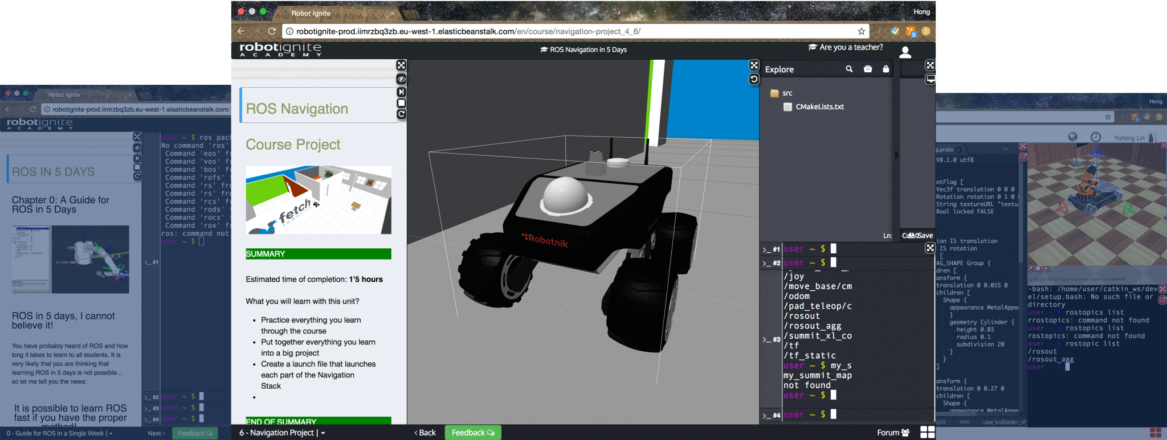Open the clock icon in right window
Screen dimensions: 1167x440
(x=1096, y=137)
